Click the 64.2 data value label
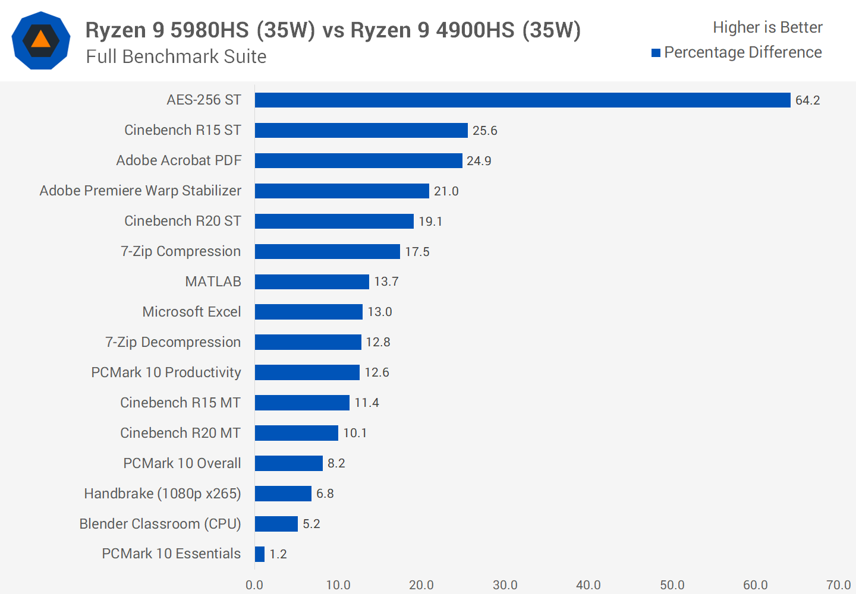Screen dimensions: 856x594 (x=807, y=100)
